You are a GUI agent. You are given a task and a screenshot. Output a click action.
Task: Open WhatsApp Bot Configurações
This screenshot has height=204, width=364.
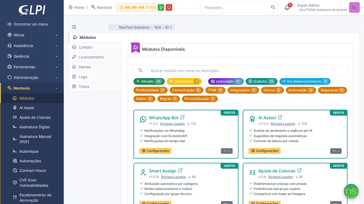click(x=155, y=151)
